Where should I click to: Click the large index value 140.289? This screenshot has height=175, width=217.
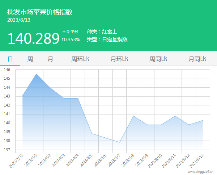[33, 38]
